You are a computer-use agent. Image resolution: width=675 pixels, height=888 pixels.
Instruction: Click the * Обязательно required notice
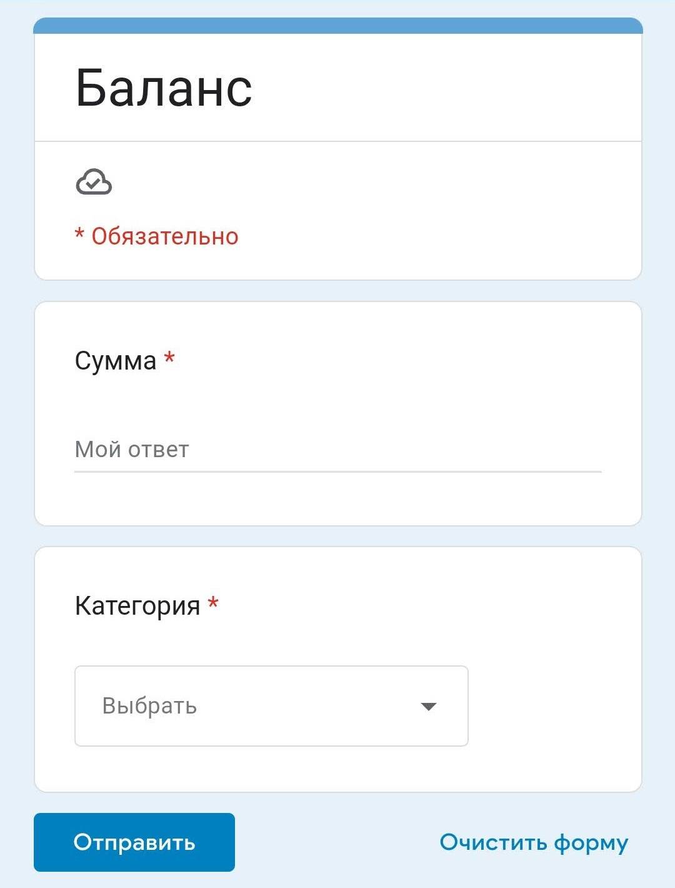(x=156, y=236)
